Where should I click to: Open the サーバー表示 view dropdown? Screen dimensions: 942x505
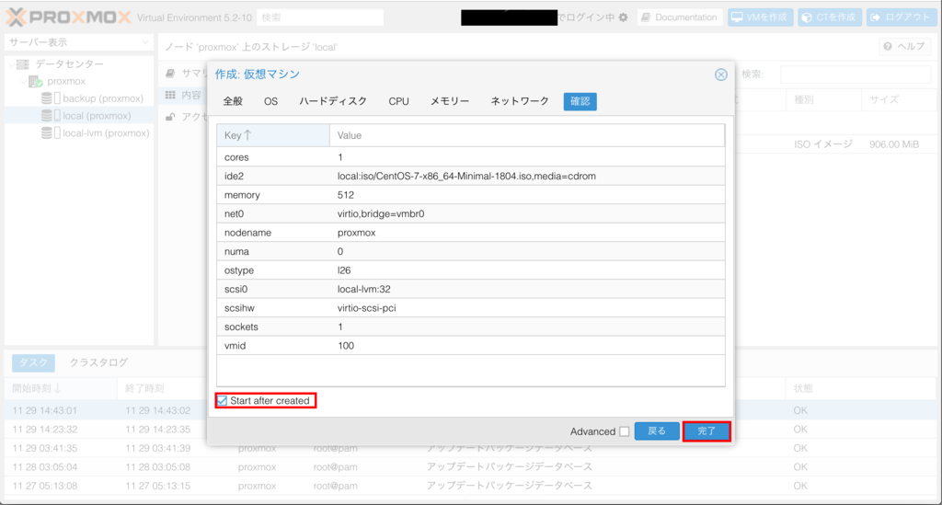79,42
